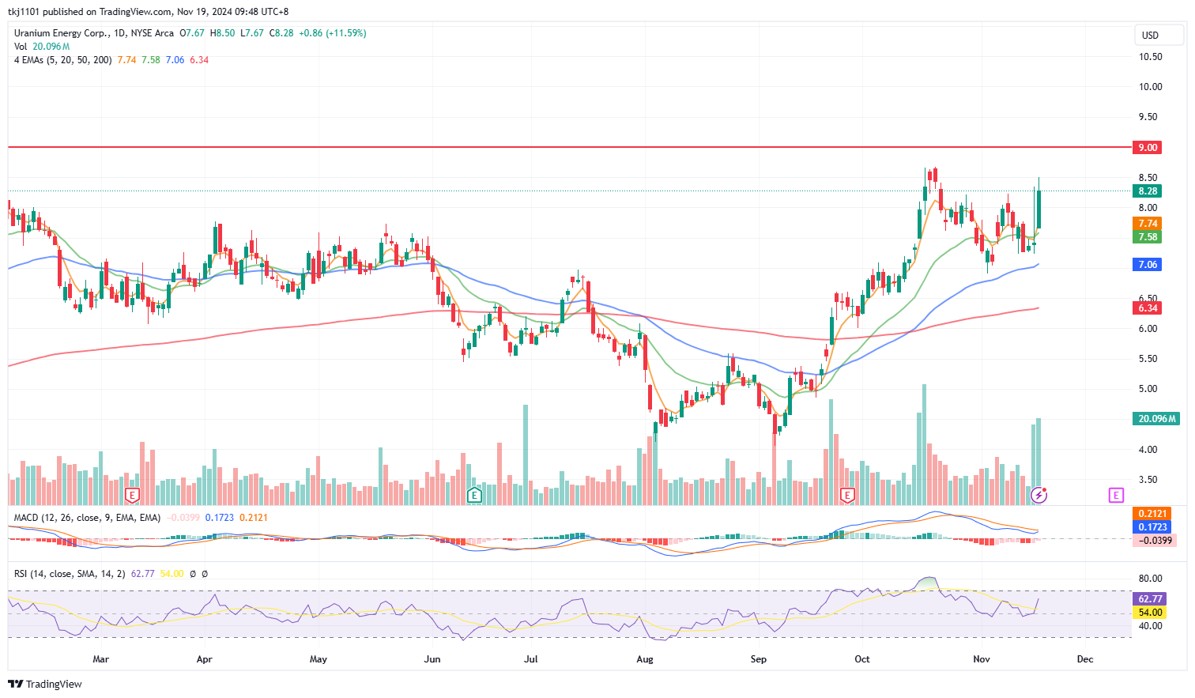1195x698 pixels.
Task: Click the 20.096M volume axis label
Action: click(x=1155, y=419)
